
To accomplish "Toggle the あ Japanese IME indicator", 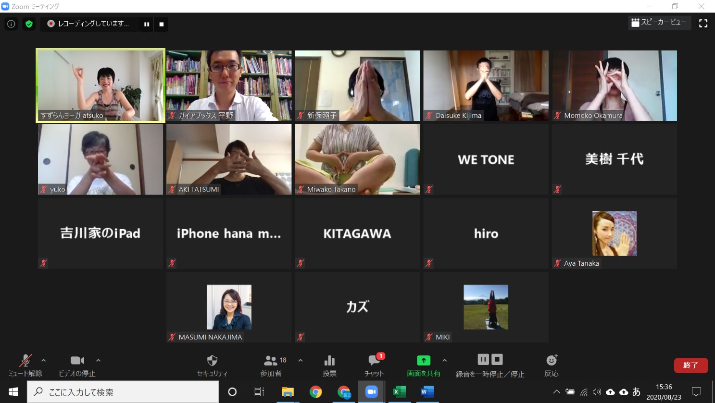I will (636, 392).
